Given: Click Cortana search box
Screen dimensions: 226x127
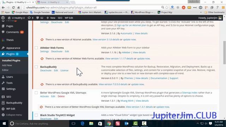Looking at the screenshot, I should pyautogui.click(x=39, y=123).
